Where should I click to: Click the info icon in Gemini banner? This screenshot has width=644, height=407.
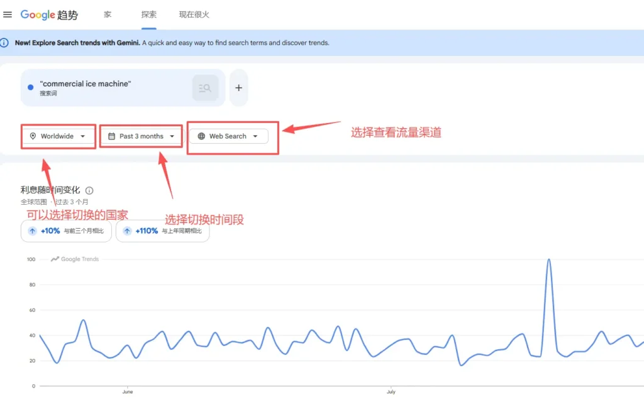coord(4,43)
